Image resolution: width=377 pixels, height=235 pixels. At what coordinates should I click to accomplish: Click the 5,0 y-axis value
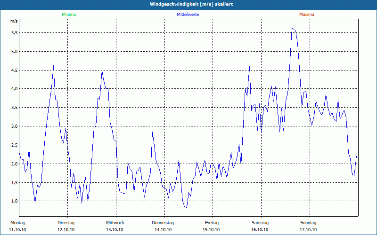[x=14, y=52]
